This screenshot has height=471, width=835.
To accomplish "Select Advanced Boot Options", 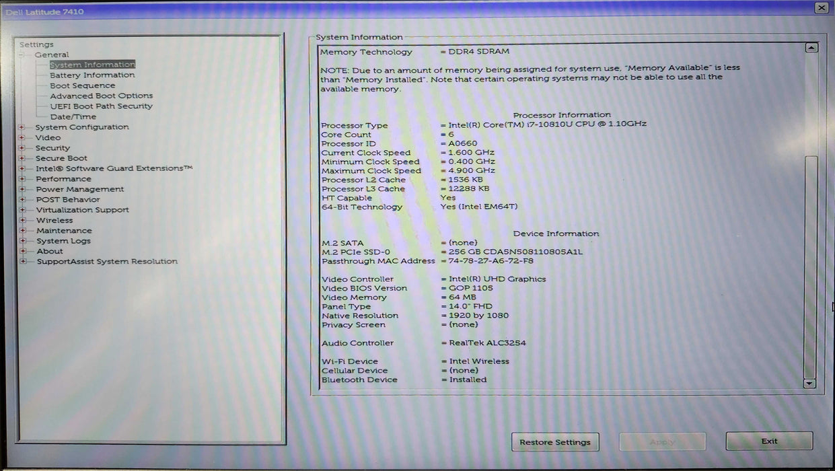I will (x=101, y=96).
